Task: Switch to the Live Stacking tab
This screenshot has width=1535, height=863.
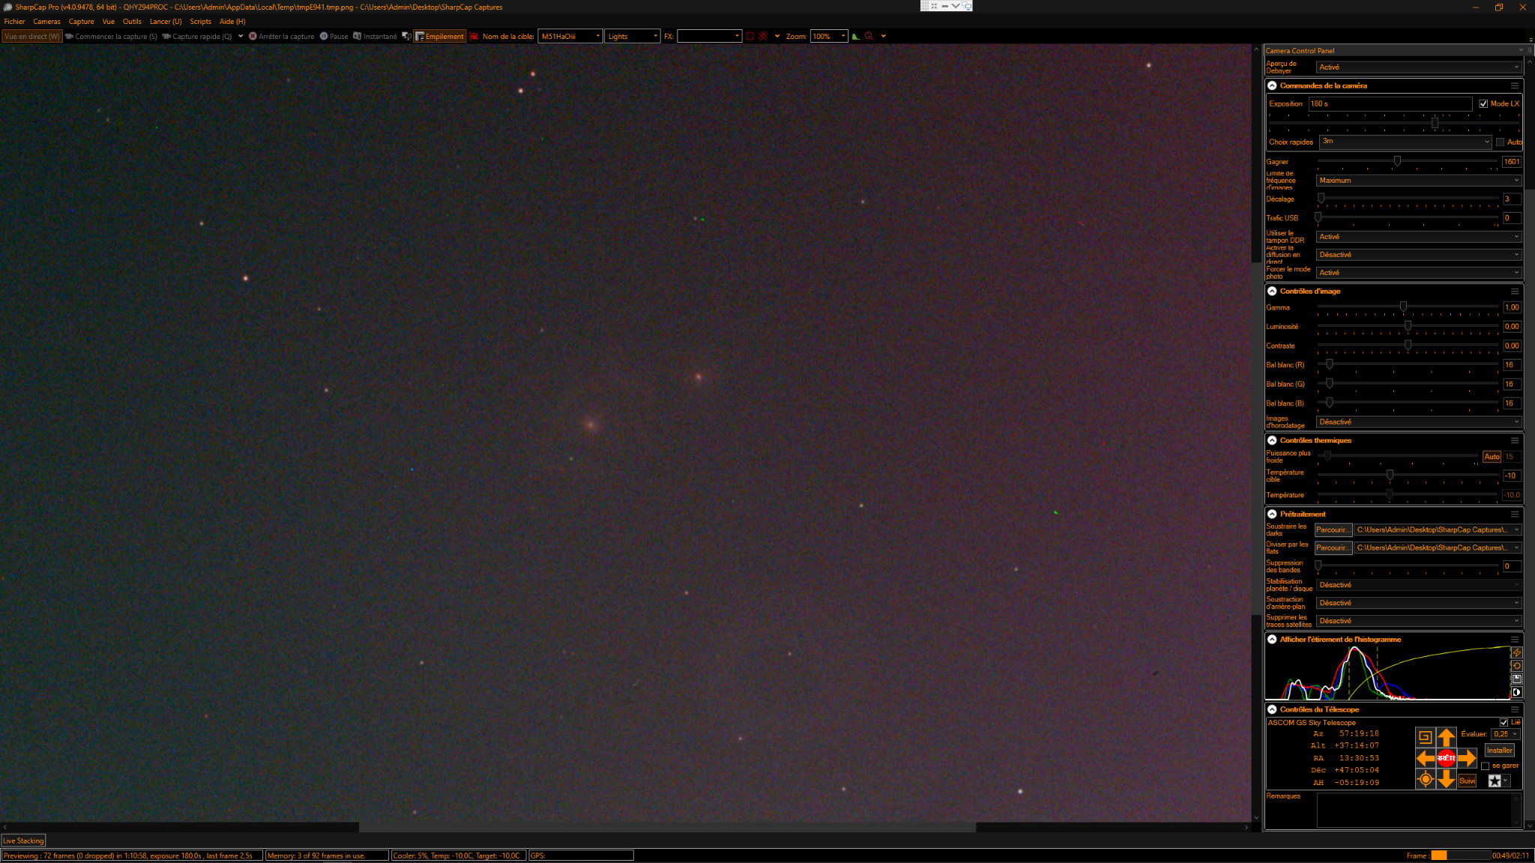Action: pyautogui.click(x=23, y=841)
